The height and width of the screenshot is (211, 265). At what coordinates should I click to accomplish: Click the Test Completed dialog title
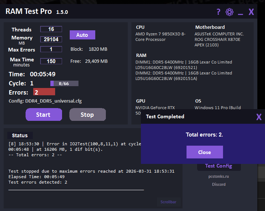[x=165, y=116]
